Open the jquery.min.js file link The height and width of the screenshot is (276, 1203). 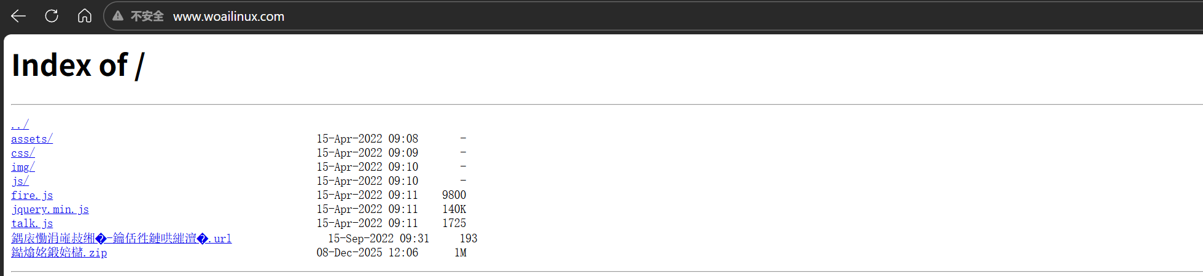(x=50, y=209)
